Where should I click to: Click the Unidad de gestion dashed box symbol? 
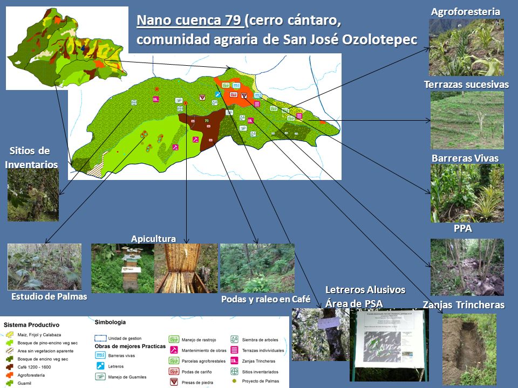coord(100,338)
